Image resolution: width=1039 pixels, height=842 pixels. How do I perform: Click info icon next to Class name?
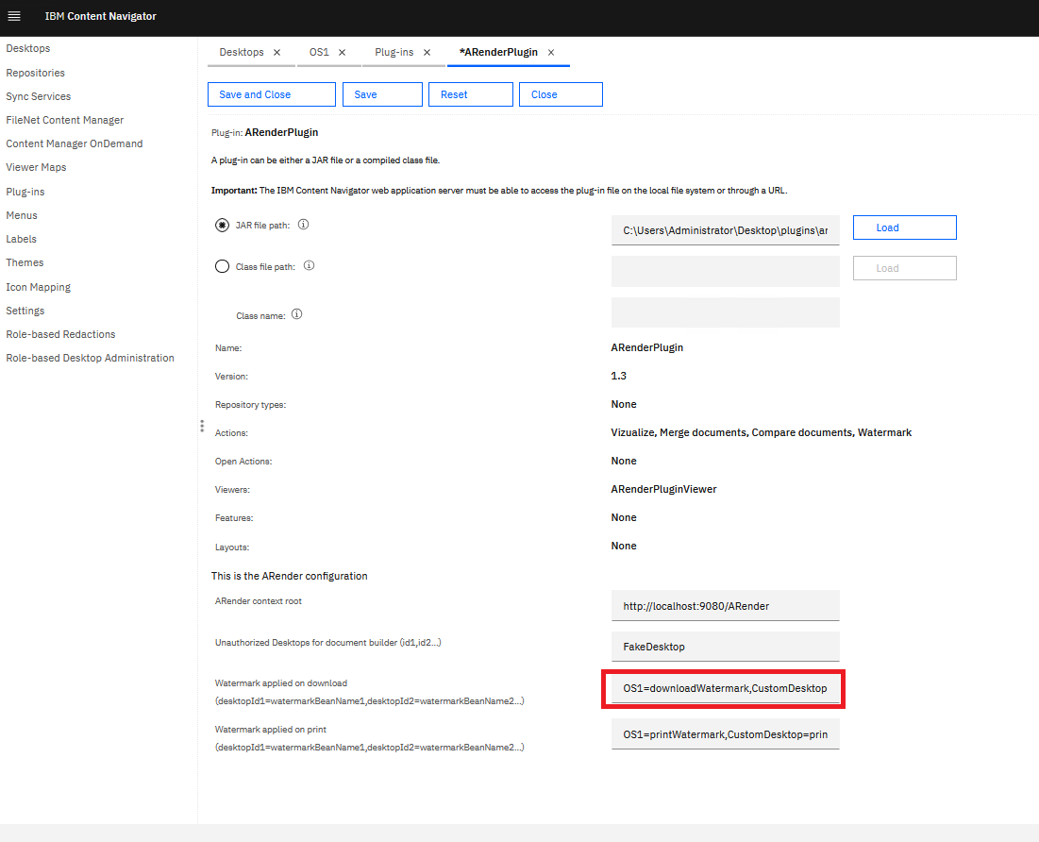pos(297,314)
